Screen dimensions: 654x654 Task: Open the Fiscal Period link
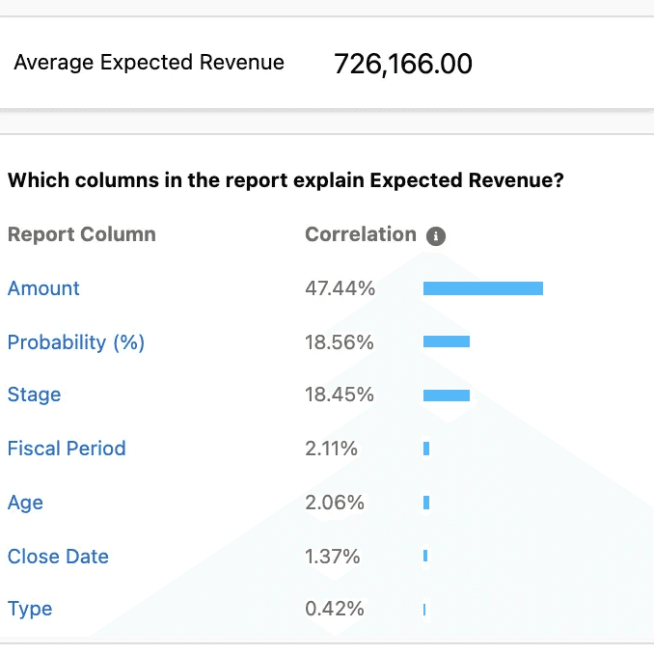67,449
